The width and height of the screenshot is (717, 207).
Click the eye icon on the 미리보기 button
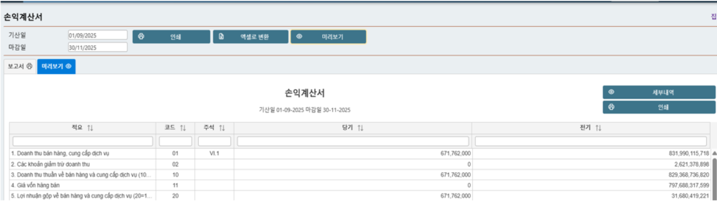(x=300, y=37)
